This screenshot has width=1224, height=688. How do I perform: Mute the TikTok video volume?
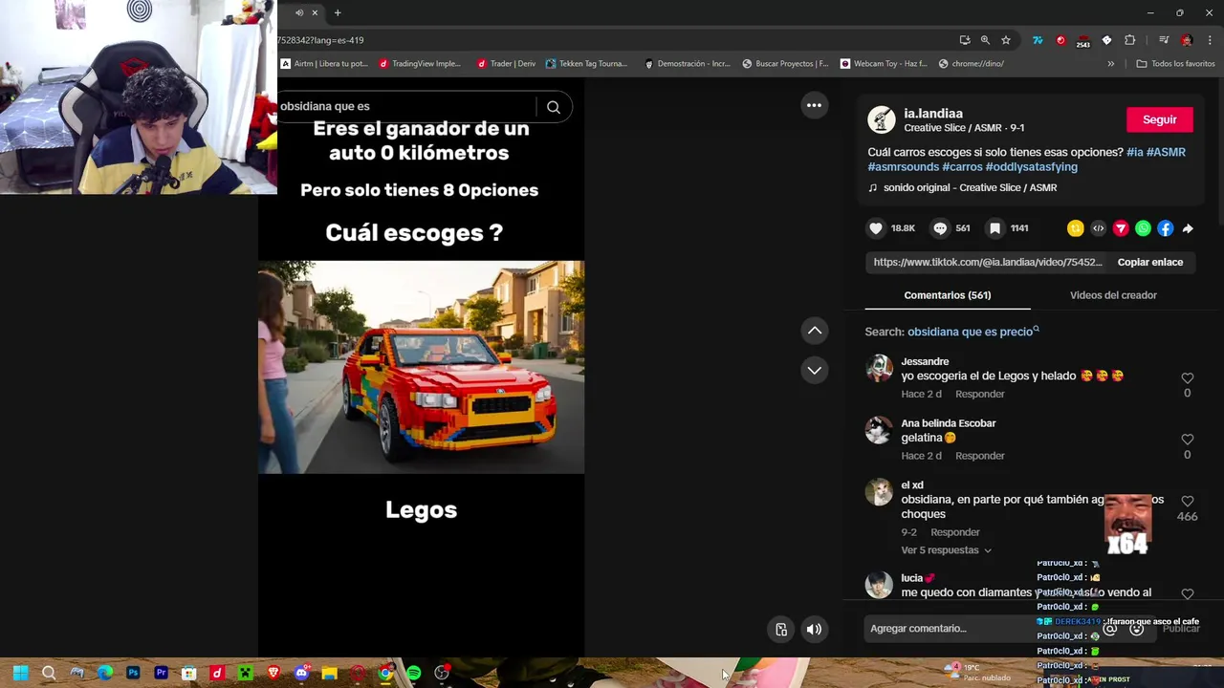pyautogui.click(x=814, y=629)
